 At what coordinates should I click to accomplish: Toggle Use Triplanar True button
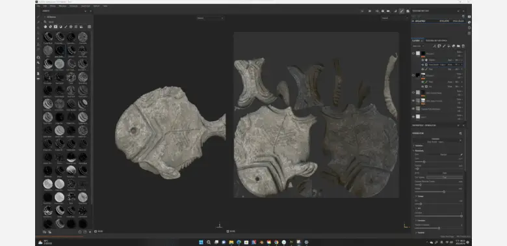445,178
